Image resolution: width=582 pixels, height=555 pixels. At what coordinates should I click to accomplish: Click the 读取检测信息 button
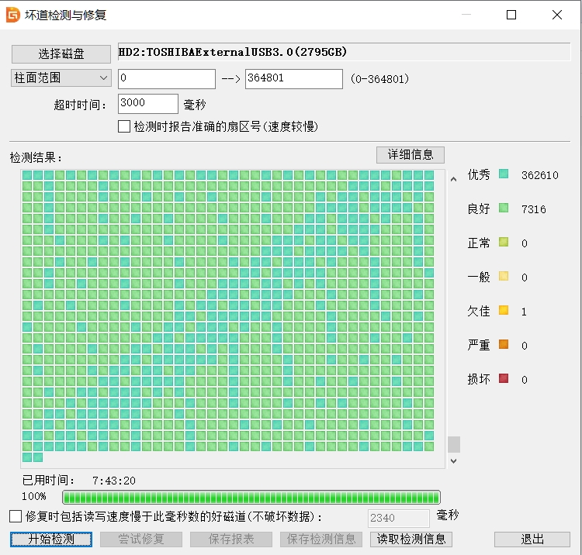point(411,539)
